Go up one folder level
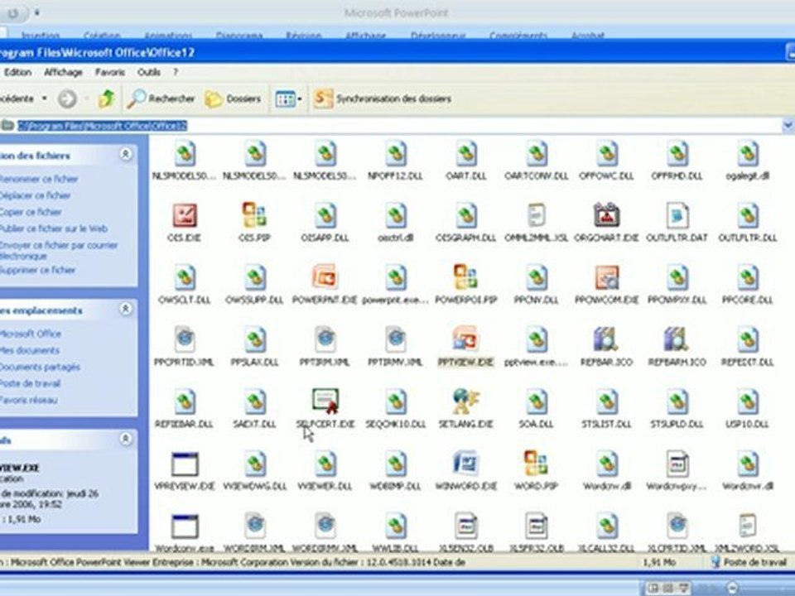 pyautogui.click(x=106, y=99)
